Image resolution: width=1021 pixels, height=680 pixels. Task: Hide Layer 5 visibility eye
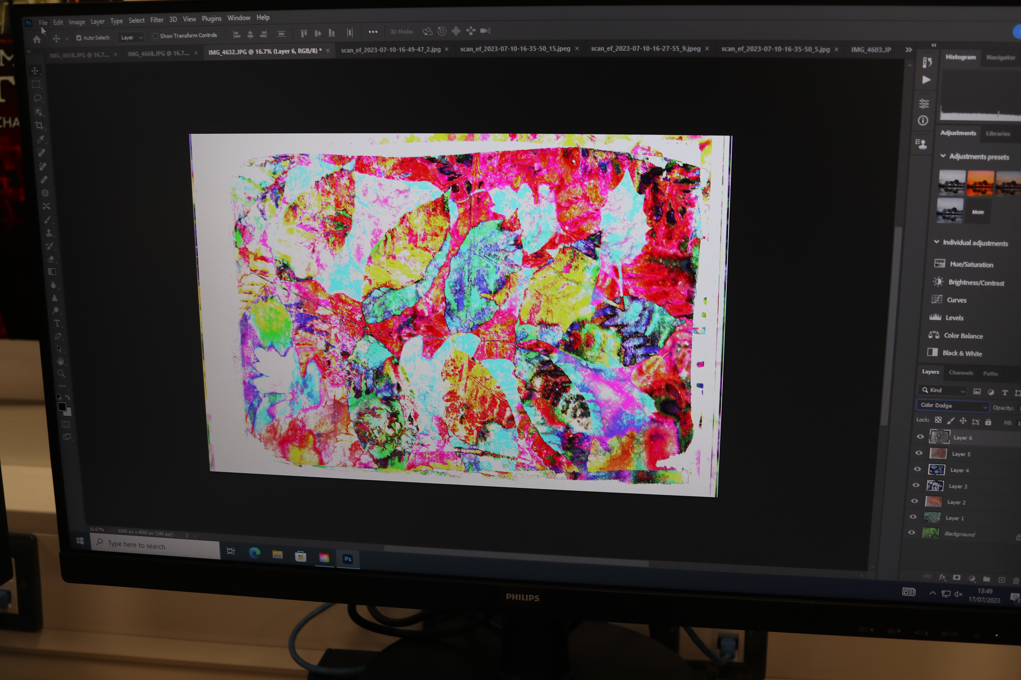coord(919,453)
